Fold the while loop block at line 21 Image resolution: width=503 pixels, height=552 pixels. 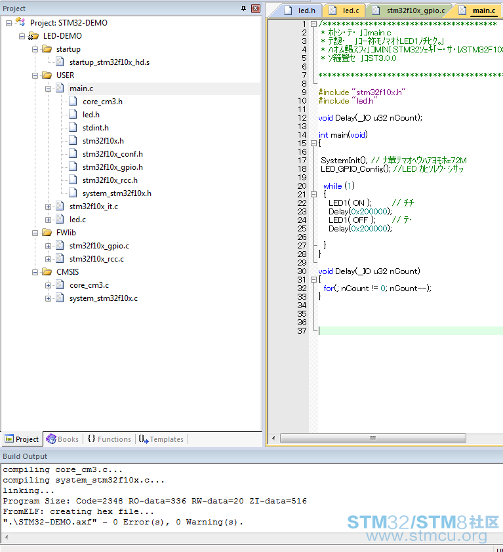coord(313,194)
